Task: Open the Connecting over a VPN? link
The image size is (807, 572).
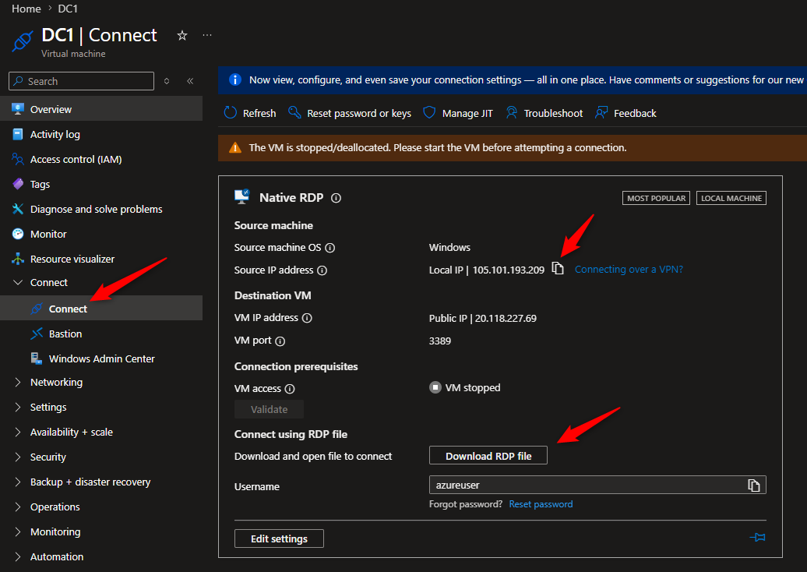Action: pyautogui.click(x=629, y=270)
